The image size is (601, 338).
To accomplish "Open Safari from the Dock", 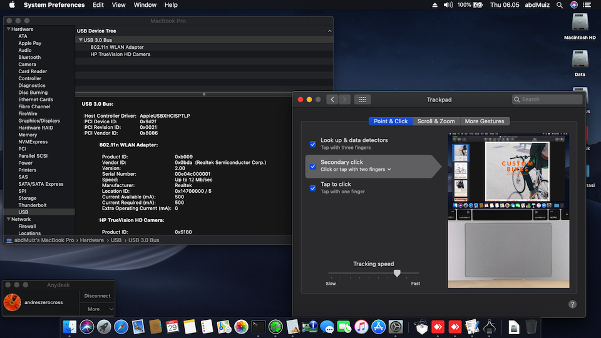I will coord(121,326).
